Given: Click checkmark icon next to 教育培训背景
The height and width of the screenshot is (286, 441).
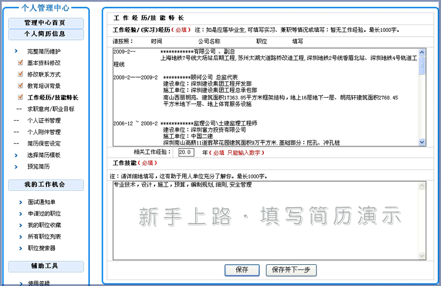Looking at the screenshot, I should [20, 85].
